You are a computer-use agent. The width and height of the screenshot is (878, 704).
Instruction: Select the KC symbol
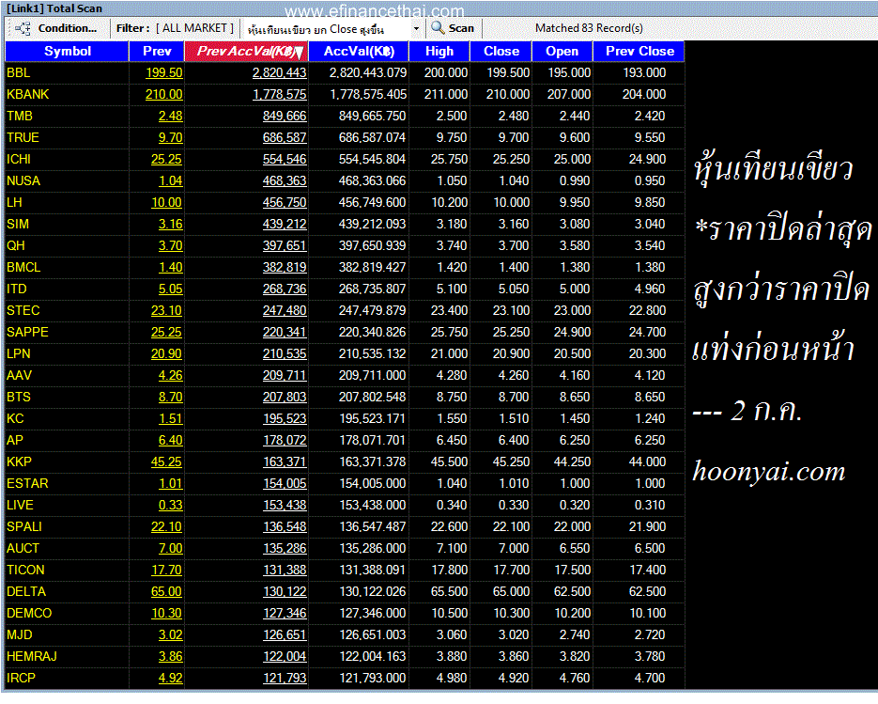tap(15, 418)
